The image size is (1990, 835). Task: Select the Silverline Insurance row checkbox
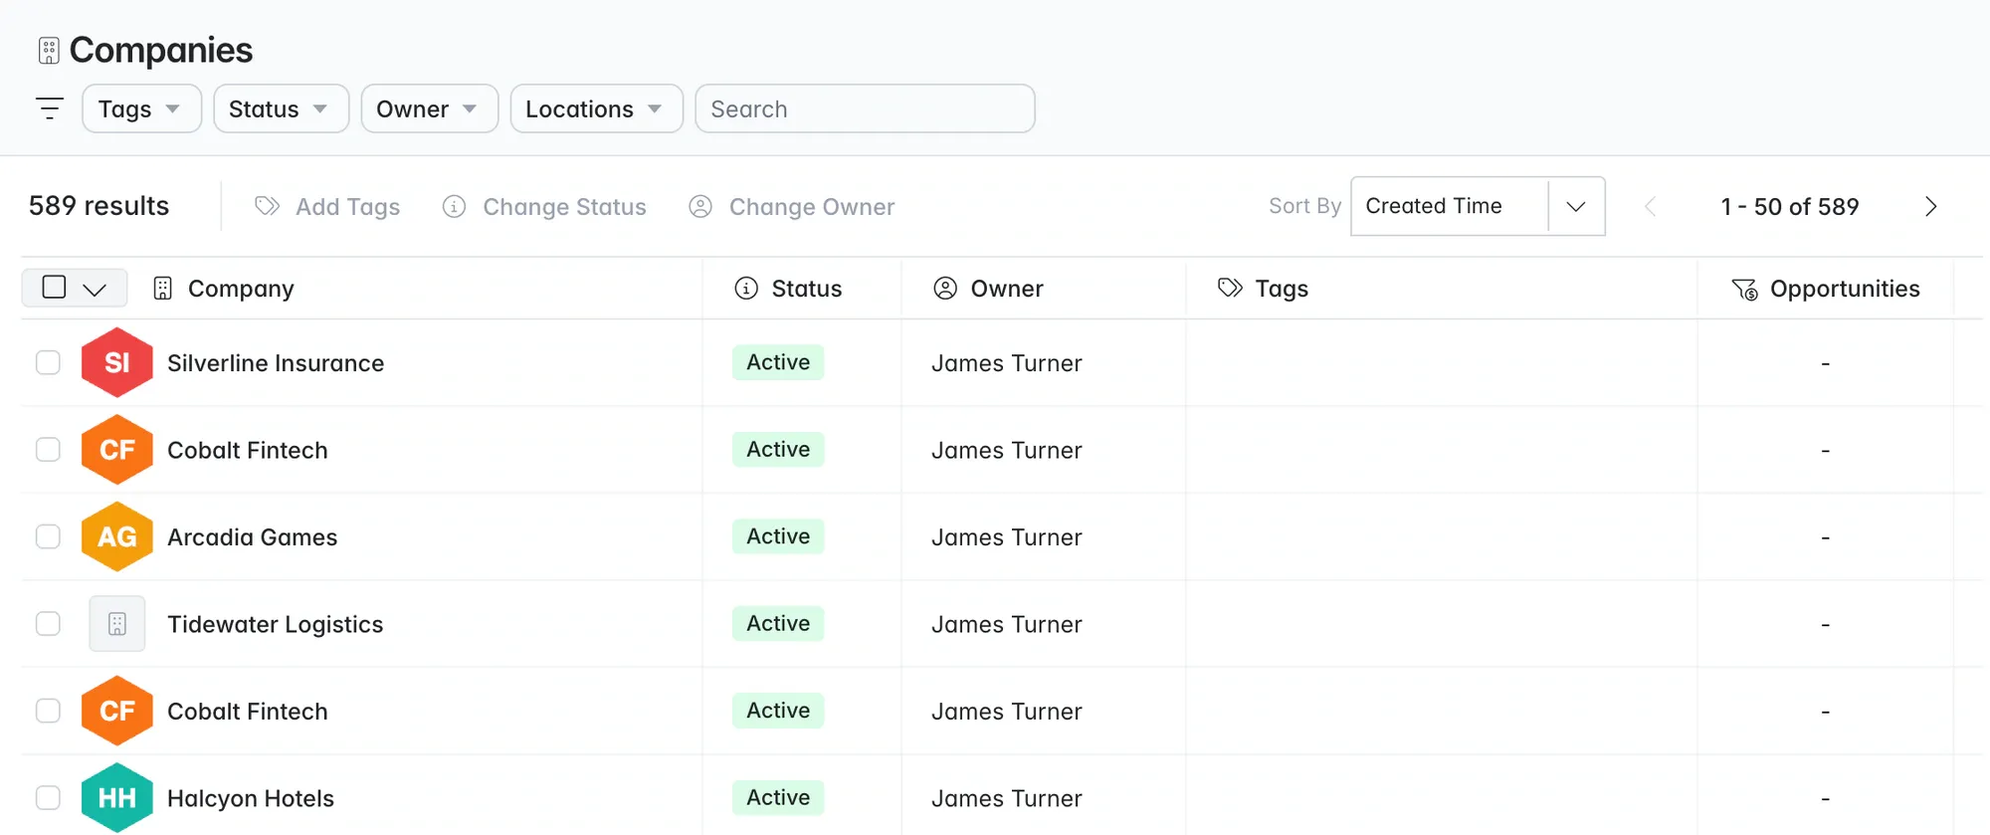tap(48, 362)
